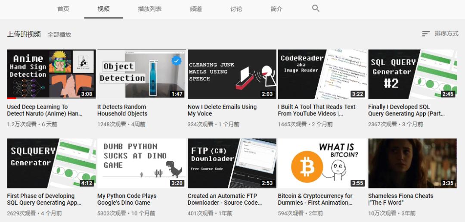The width and height of the screenshot is (465, 222).
Task: Open the 排序方式 sort dropdown
Action: [440, 34]
